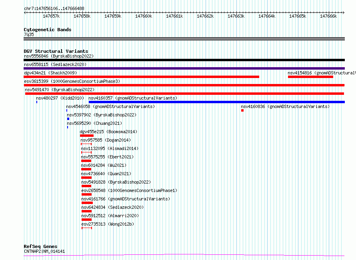This screenshot has height=260, width=356.
Task: Click the gray 7q35 cytogenetic band
Action: coord(184,39)
